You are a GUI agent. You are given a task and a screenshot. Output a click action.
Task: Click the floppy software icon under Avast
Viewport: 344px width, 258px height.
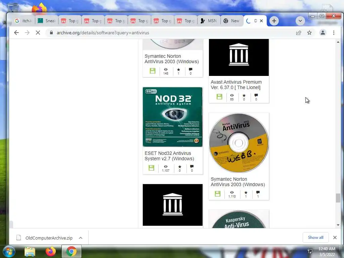[x=219, y=97]
